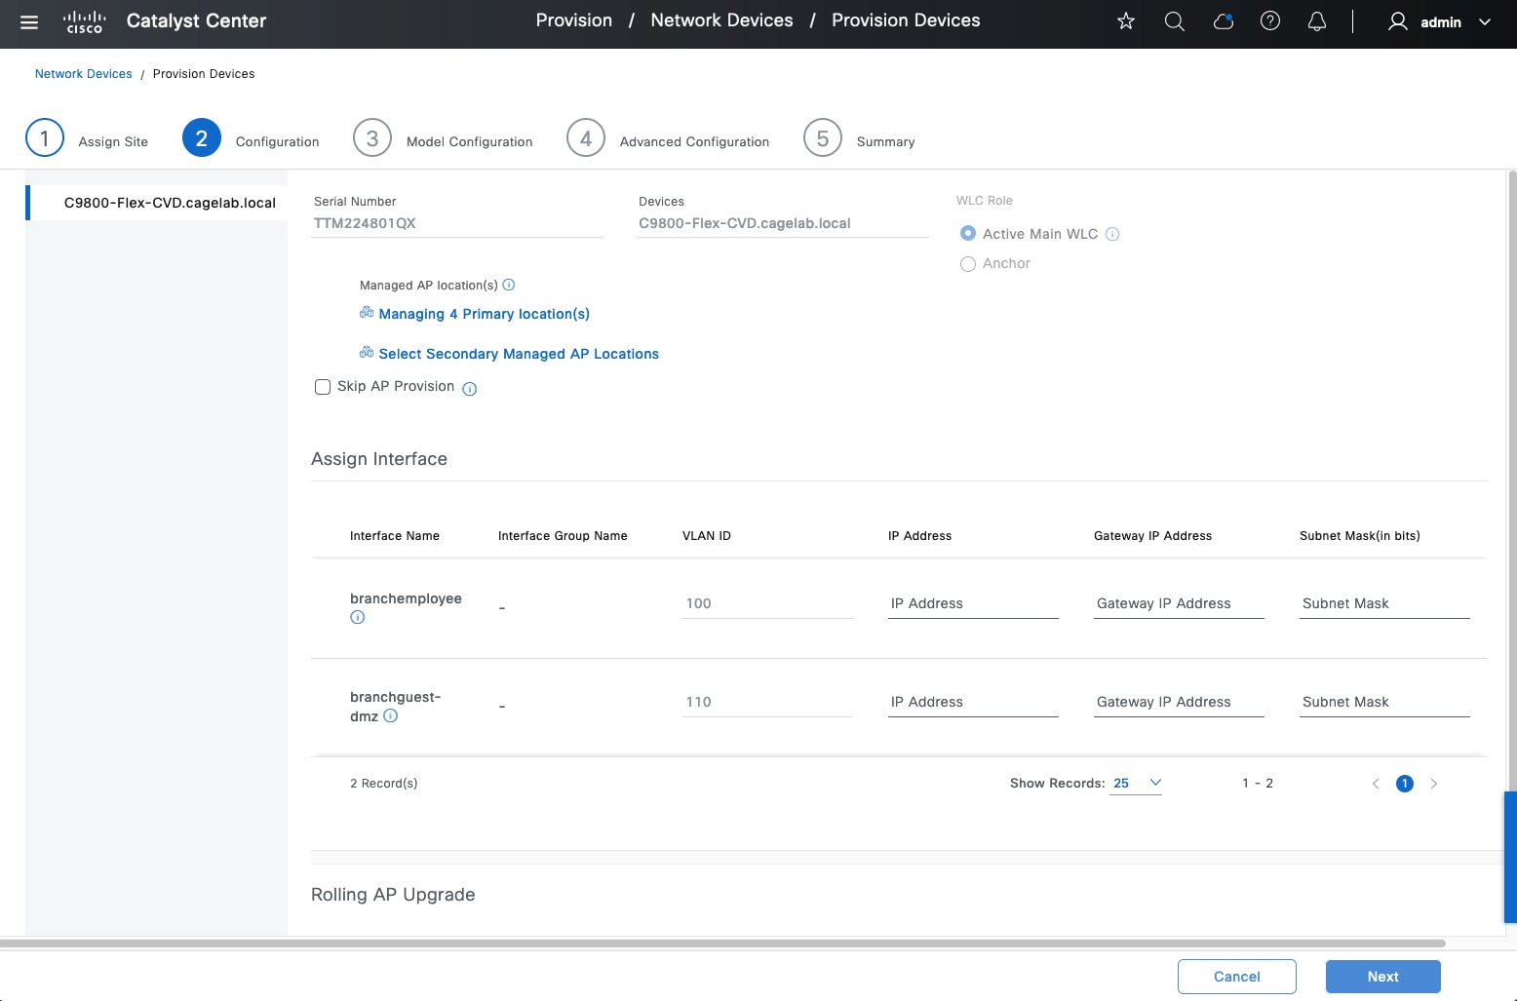Viewport: 1517px width, 1001px height.
Task: Enable the Skip AP Provision checkbox
Action: coord(323,387)
